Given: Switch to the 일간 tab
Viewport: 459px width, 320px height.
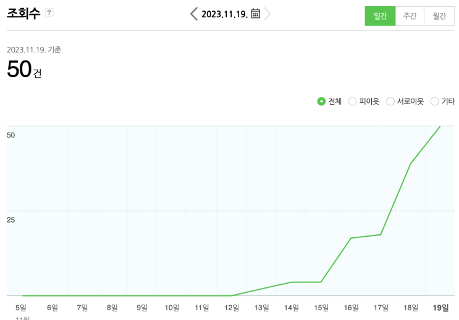Looking at the screenshot, I should tap(380, 16).
